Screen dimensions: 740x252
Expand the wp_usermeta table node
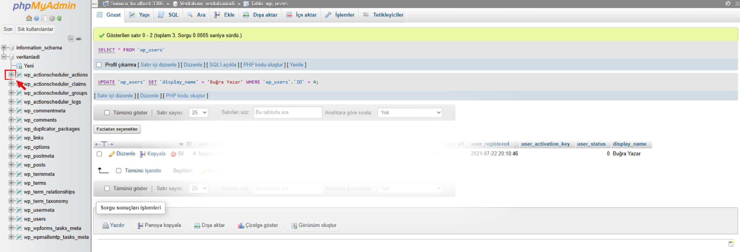(11, 210)
